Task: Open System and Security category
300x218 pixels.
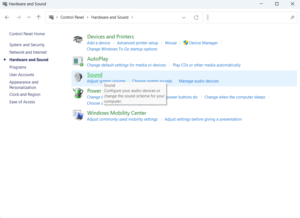Action: (x=27, y=45)
